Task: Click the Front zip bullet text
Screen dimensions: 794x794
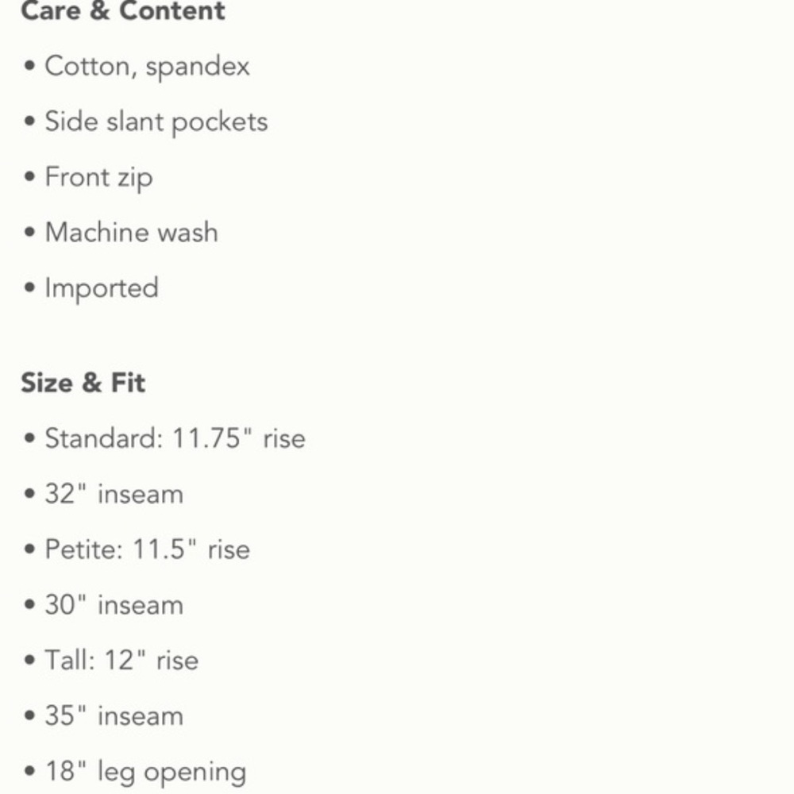Action: tap(98, 177)
